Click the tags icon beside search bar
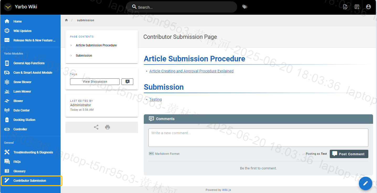Image resolution: width=377 pixels, height=193 pixels. 245,7
